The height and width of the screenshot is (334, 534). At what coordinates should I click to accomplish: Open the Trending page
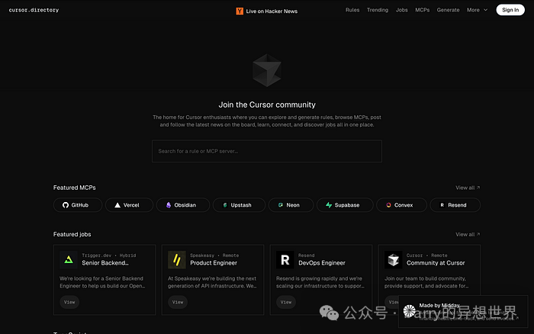click(378, 10)
